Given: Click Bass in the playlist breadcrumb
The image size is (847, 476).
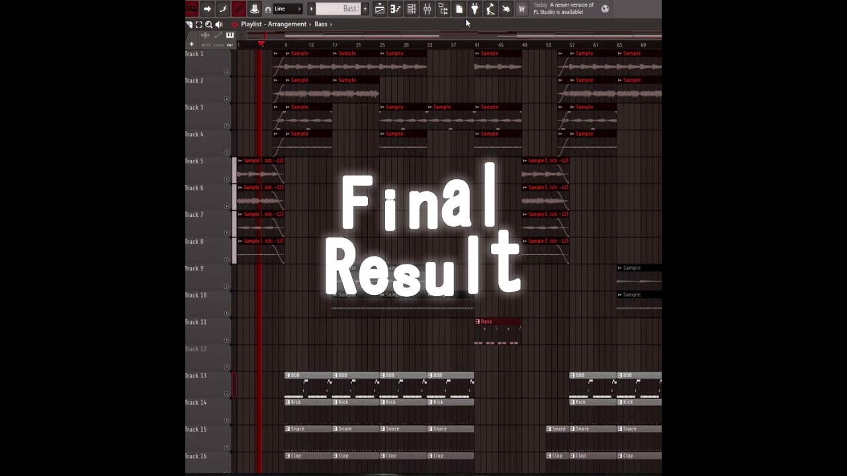Looking at the screenshot, I should tap(321, 24).
